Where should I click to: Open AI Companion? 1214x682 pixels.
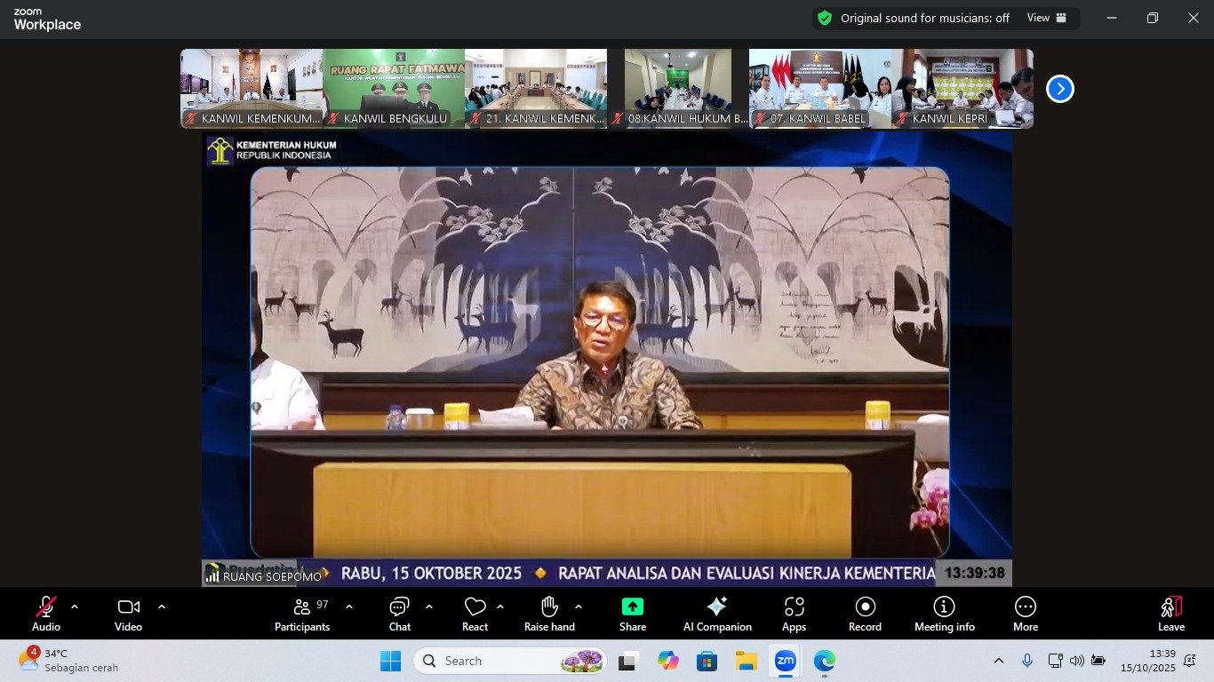pyautogui.click(x=717, y=613)
